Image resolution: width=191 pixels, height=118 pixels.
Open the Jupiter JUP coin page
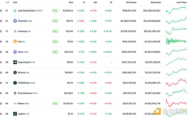tap(24, 114)
